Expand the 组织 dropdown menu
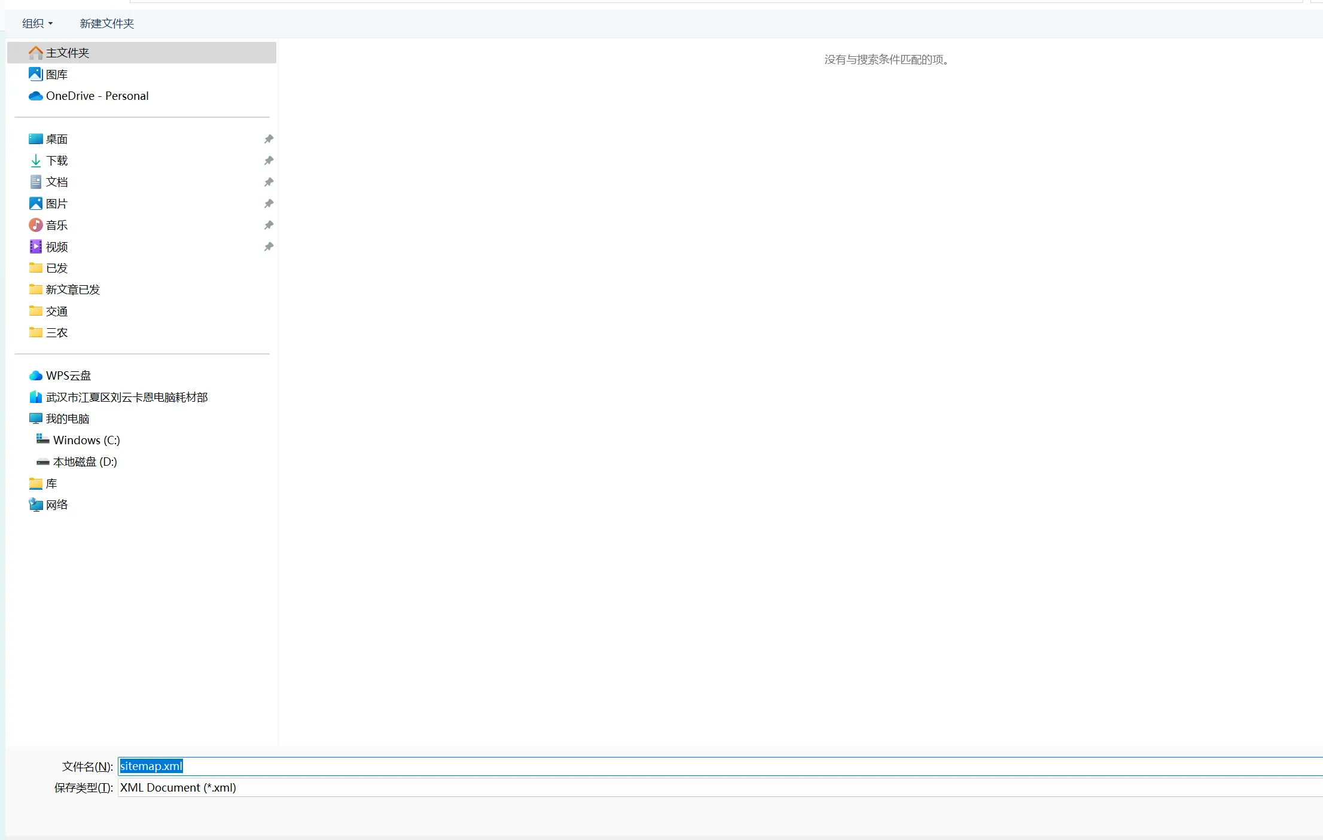This screenshot has height=840, width=1323. pos(38,23)
